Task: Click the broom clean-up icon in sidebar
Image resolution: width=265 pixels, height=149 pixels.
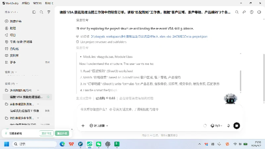Action: click(x=49, y=12)
